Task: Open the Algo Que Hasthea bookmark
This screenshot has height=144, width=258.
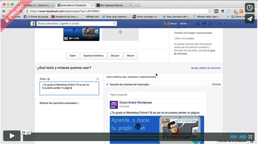Action: pos(115,16)
